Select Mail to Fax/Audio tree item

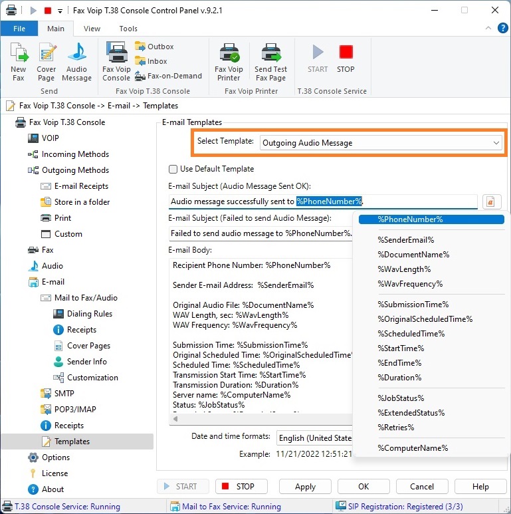pyautogui.click(x=79, y=298)
